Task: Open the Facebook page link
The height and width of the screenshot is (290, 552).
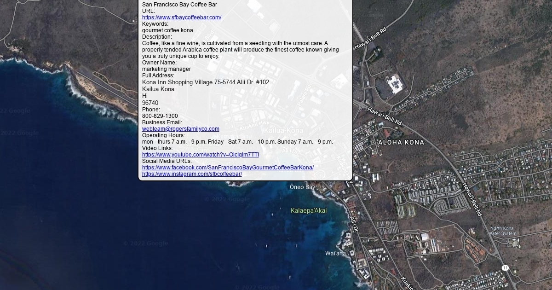Action: click(228, 168)
